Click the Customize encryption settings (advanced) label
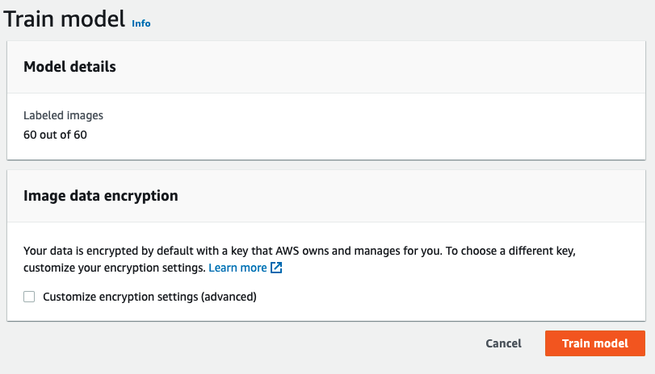The image size is (655, 374). click(x=149, y=297)
